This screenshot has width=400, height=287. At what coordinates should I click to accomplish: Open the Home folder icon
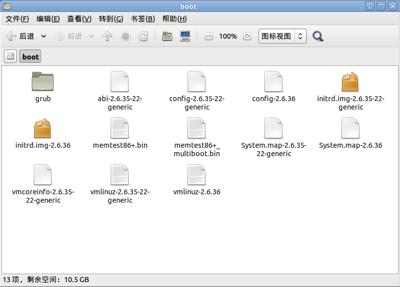click(x=167, y=36)
